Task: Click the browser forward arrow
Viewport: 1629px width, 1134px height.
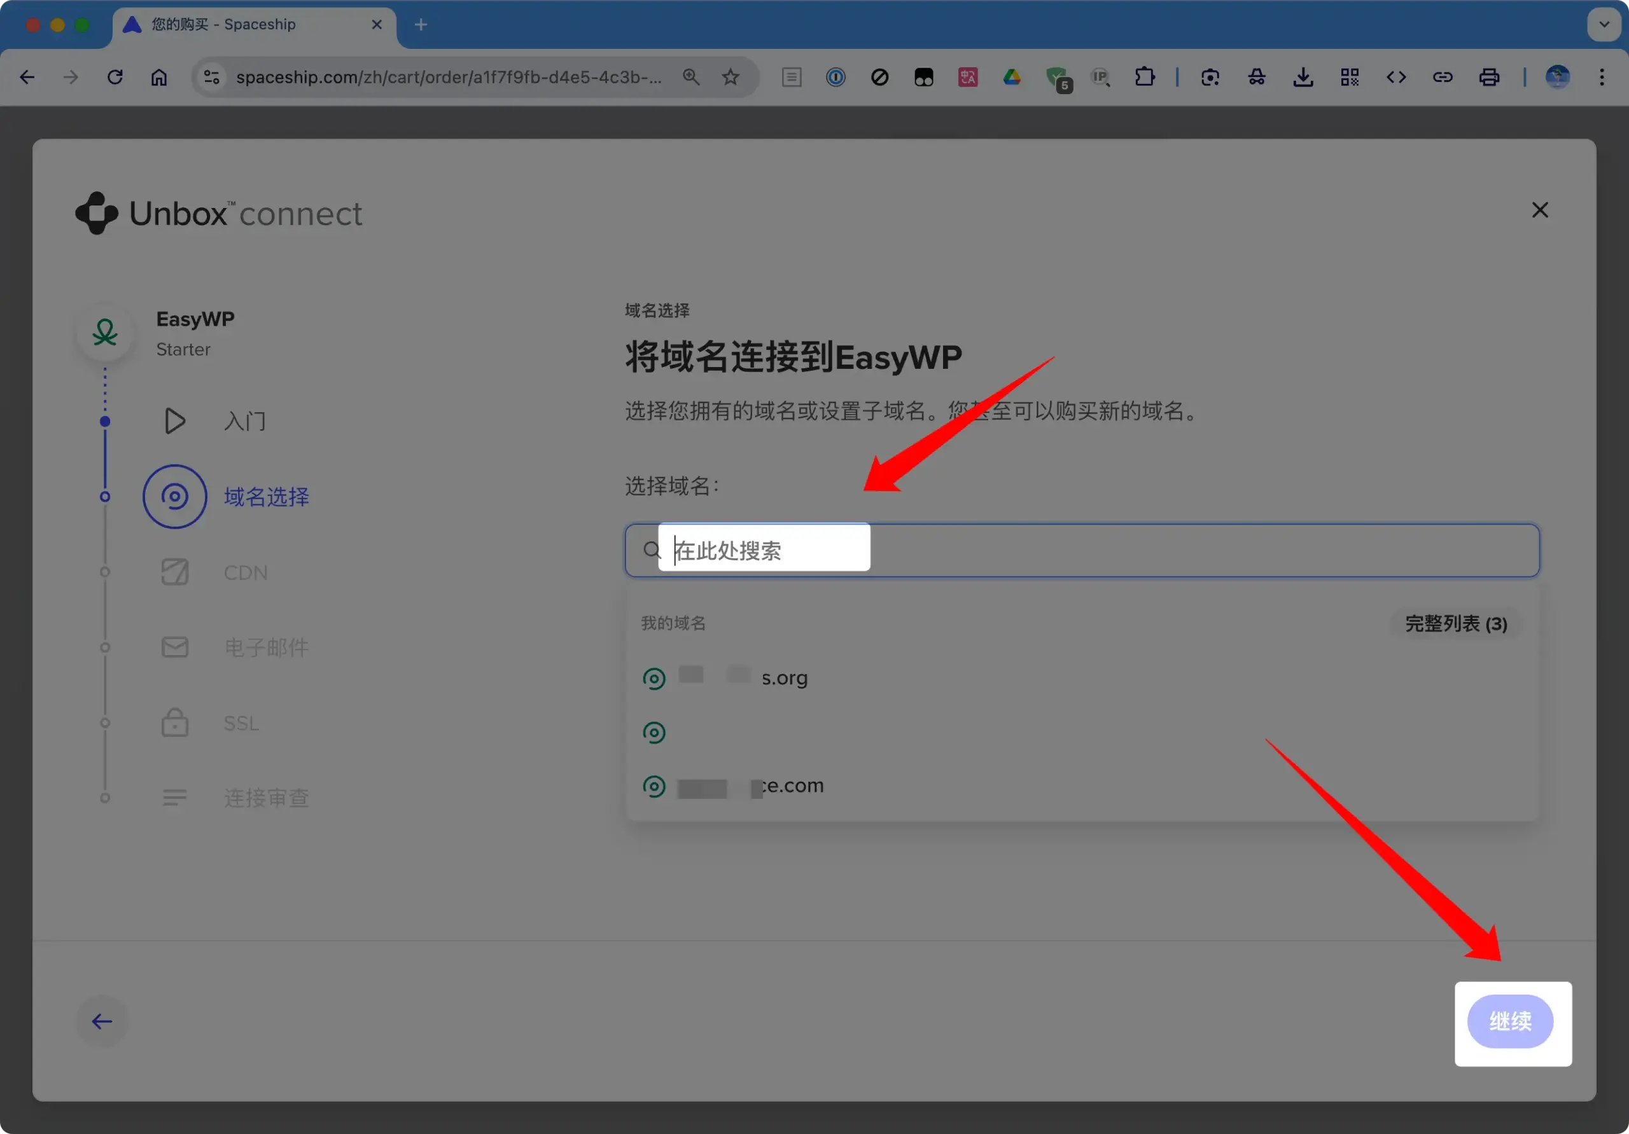Action: (71, 76)
